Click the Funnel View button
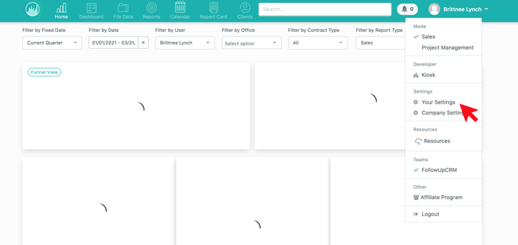The height and width of the screenshot is (245, 518). click(44, 72)
